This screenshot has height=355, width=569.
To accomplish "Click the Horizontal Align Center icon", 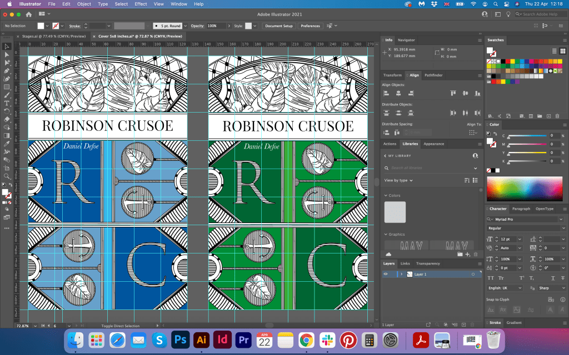I will click(x=397, y=93).
